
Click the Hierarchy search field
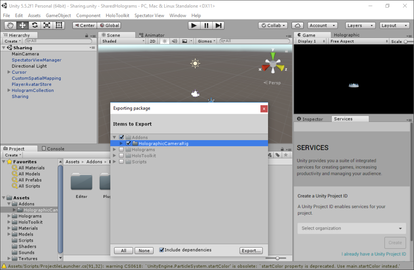pos(58,41)
